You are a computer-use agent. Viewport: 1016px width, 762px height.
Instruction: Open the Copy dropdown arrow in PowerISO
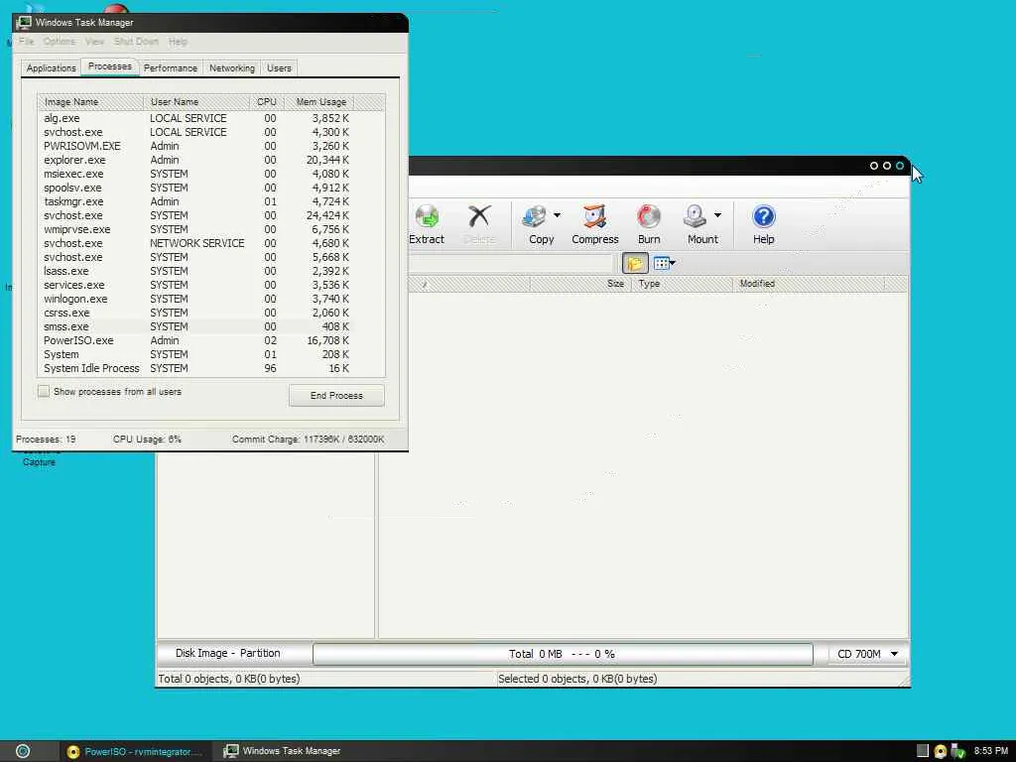click(x=557, y=215)
